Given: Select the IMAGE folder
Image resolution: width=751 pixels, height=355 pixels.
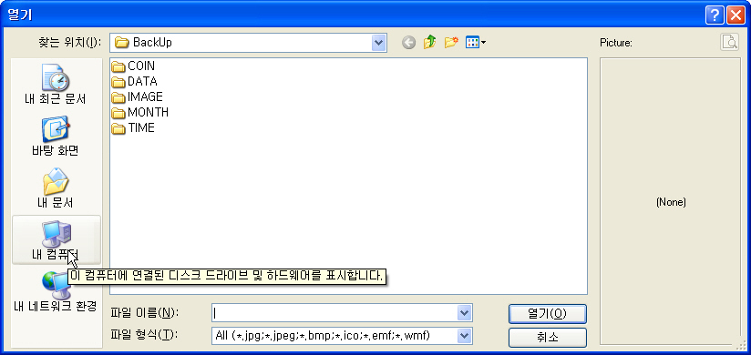Looking at the screenshot, I should (x=137, y=97).
